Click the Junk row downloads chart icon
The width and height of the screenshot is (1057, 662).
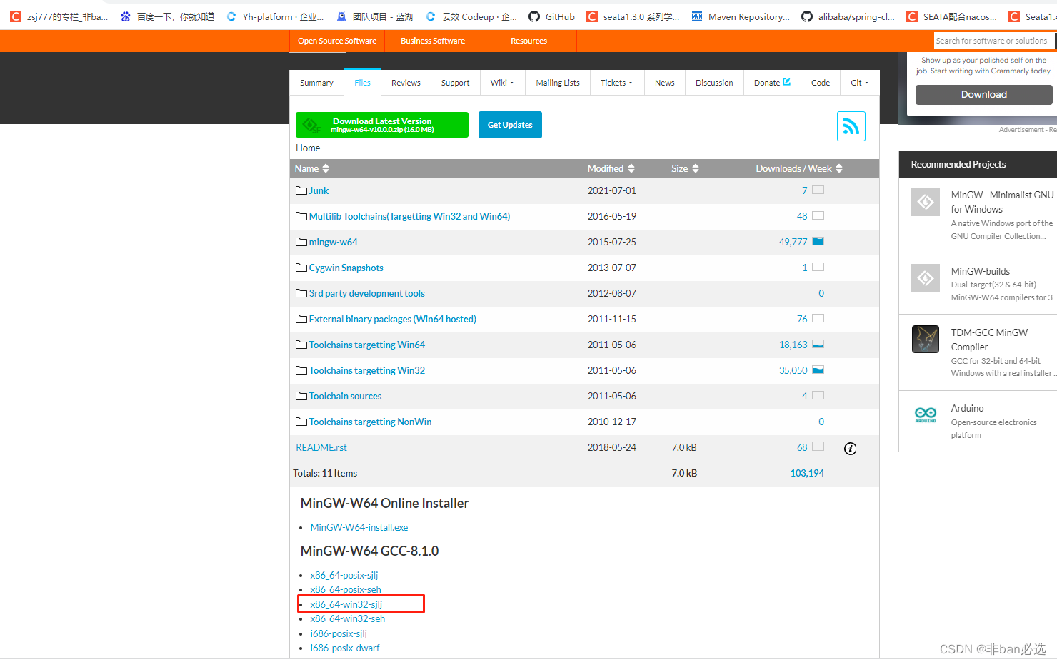(x=818, y=190)
